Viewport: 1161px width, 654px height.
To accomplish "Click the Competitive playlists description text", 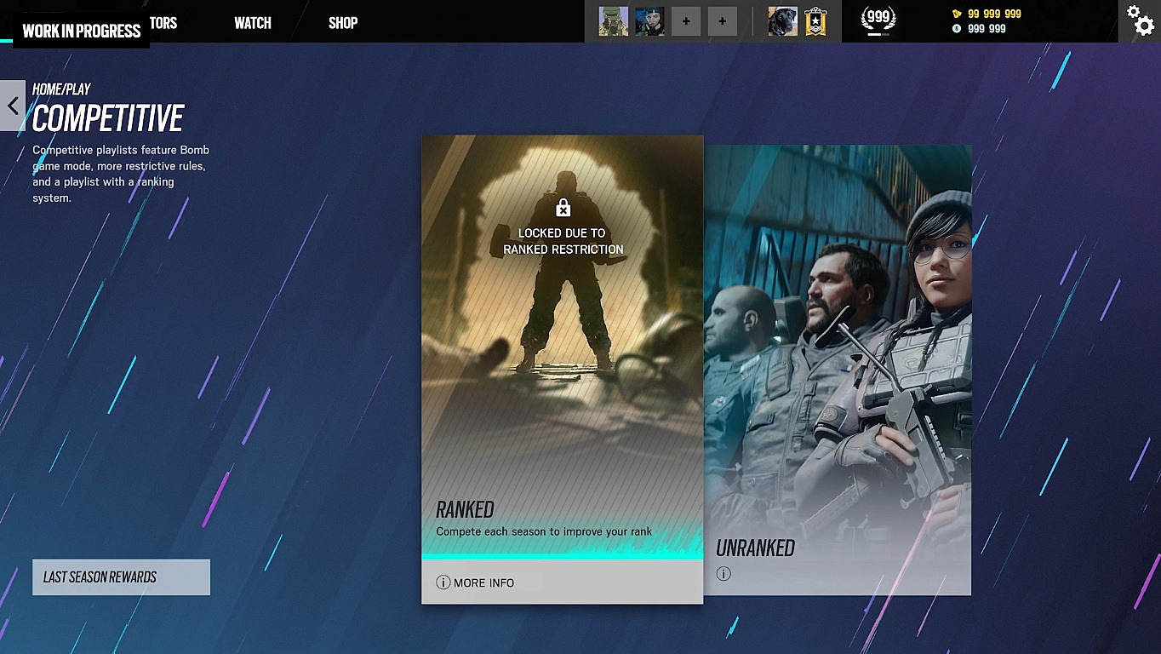I will point(121,174).
